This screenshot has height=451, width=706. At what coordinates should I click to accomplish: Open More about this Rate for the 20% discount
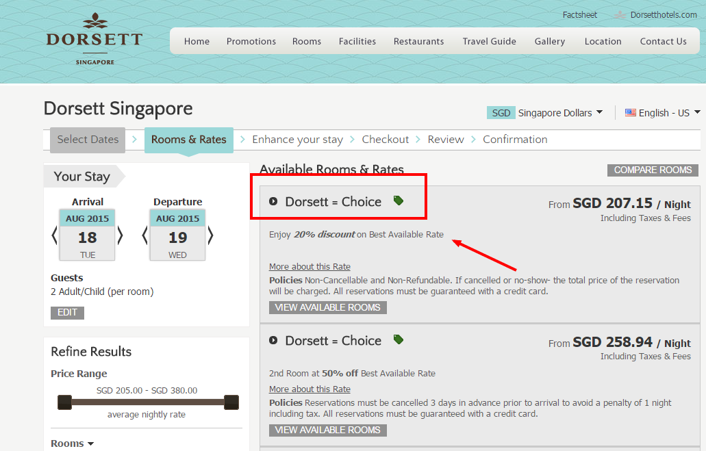[x=310, y=266]
